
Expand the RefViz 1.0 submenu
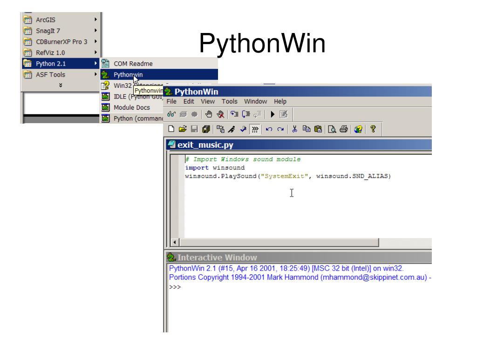point(61,53)
